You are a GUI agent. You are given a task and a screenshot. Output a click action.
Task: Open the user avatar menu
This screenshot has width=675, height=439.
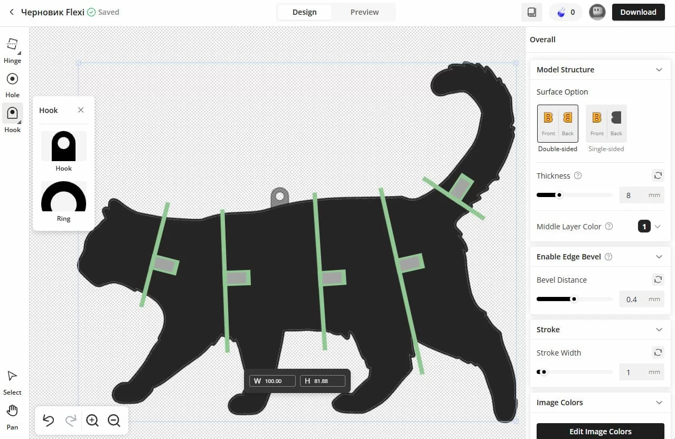pyautogui.click(x=597, y=12)
